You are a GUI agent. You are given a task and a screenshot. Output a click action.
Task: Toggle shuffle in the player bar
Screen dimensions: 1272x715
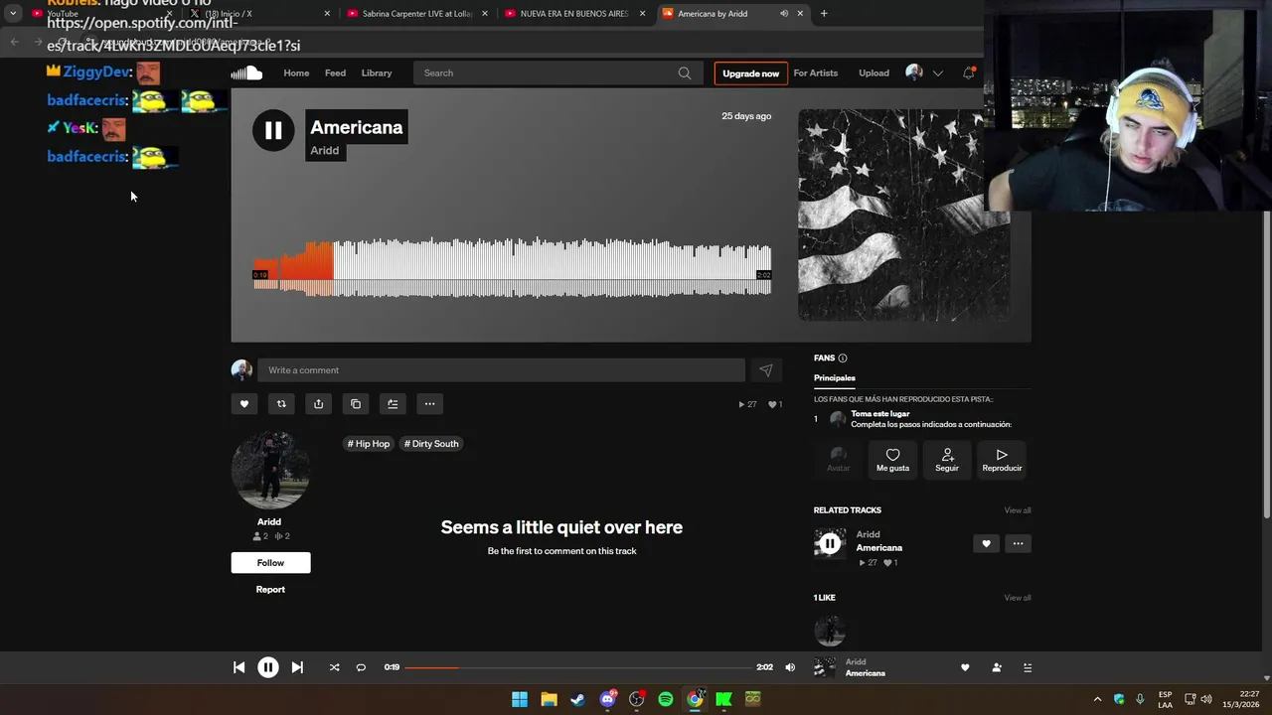coord(334,667)
